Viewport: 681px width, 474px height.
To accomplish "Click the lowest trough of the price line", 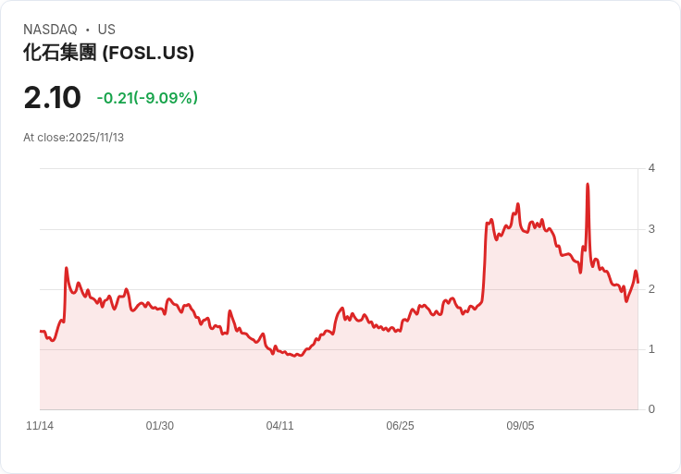I will coord(296,356).
